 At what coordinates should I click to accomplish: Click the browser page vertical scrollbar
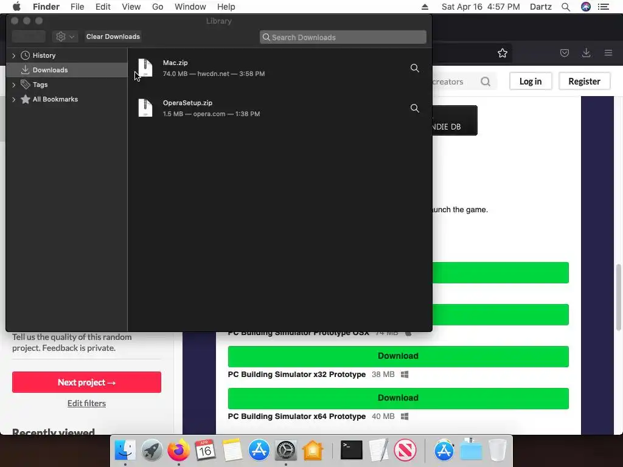618,297
